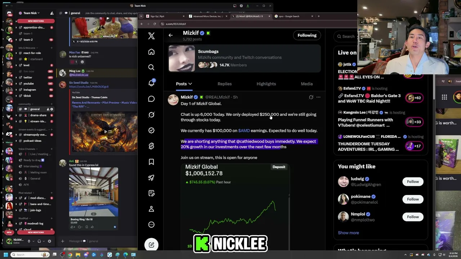The width and height of the screenshot is (461, 259).
Task: Open Discord from the Windows taskbar
Action: 86,255
